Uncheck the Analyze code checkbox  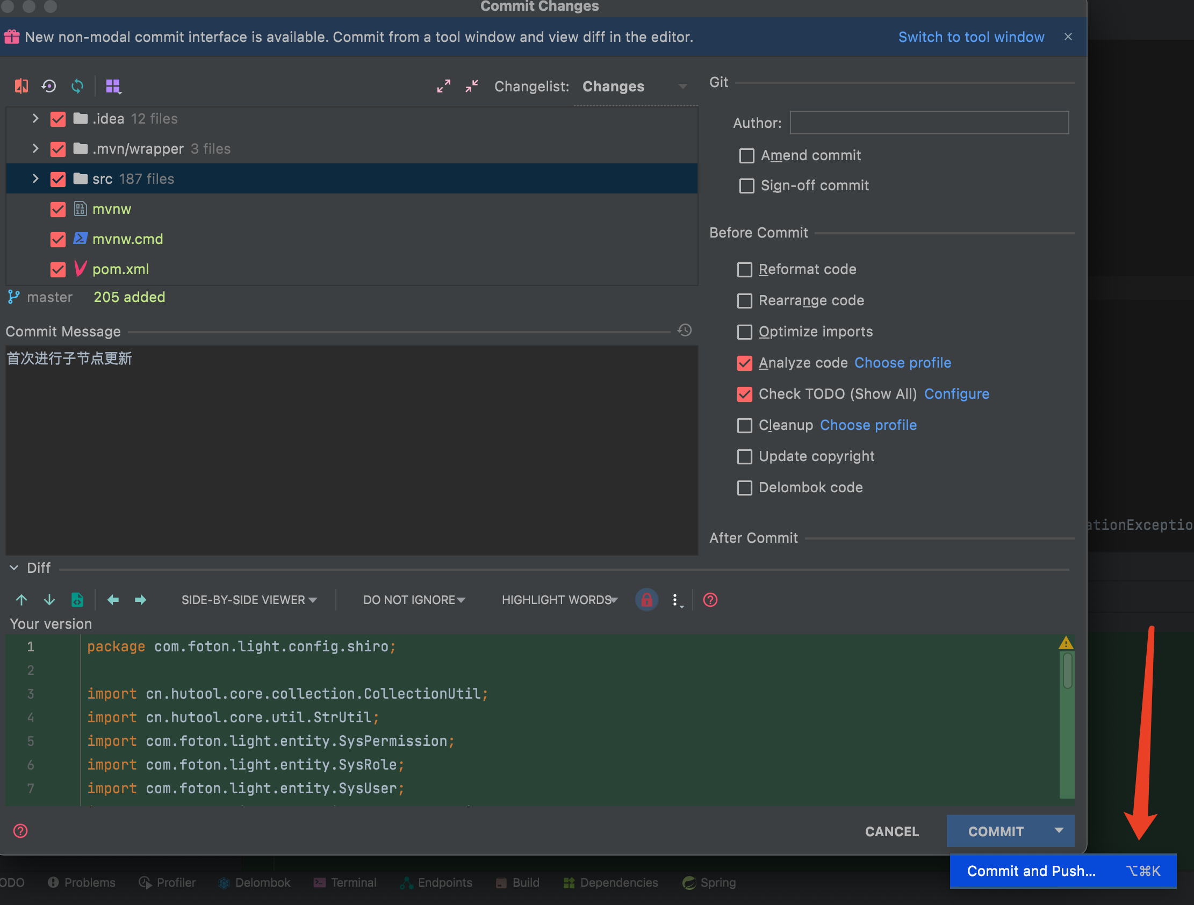pyautogui.click(x=744, y=363)
